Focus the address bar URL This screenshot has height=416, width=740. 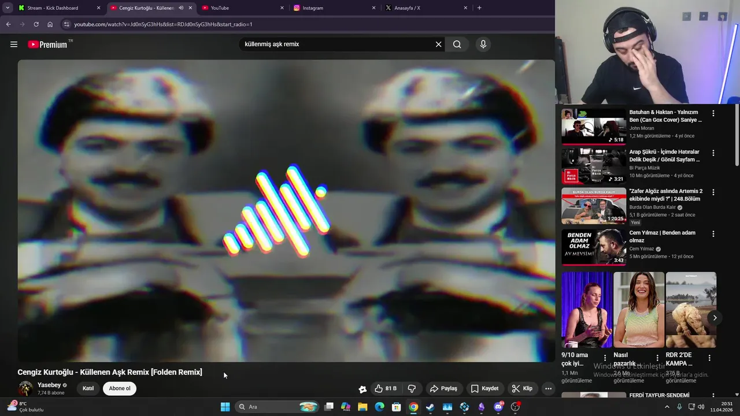[163, 24]
